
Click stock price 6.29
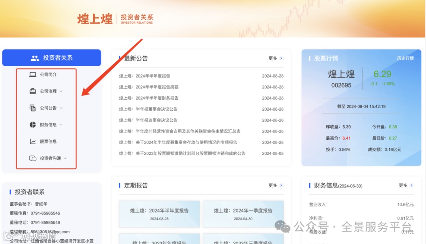[x=382, y=74]
